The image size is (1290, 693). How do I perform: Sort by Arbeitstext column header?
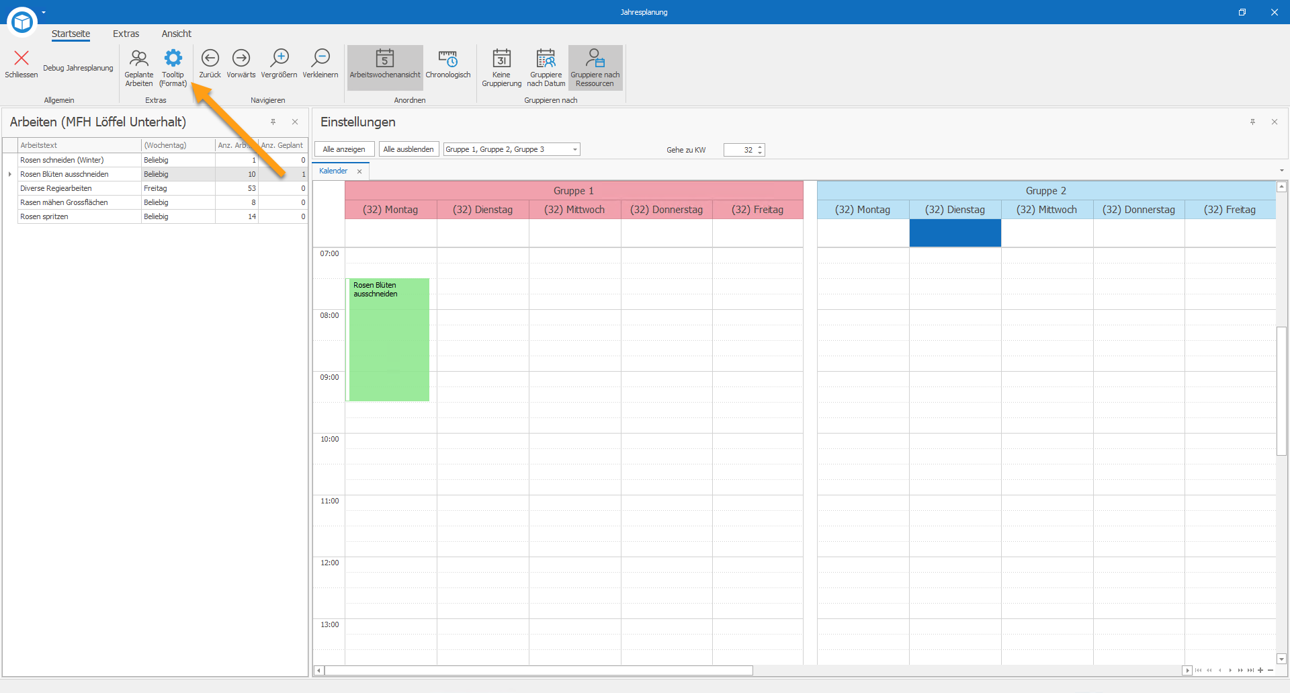(79, 145)
